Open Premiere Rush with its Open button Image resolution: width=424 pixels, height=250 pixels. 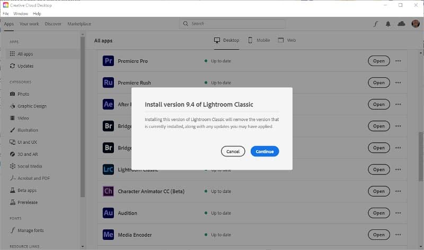tap(379, 82)
